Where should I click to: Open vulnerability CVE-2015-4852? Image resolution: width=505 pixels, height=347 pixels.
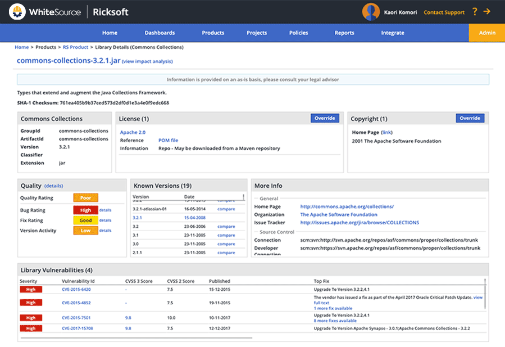click(76, 303)
